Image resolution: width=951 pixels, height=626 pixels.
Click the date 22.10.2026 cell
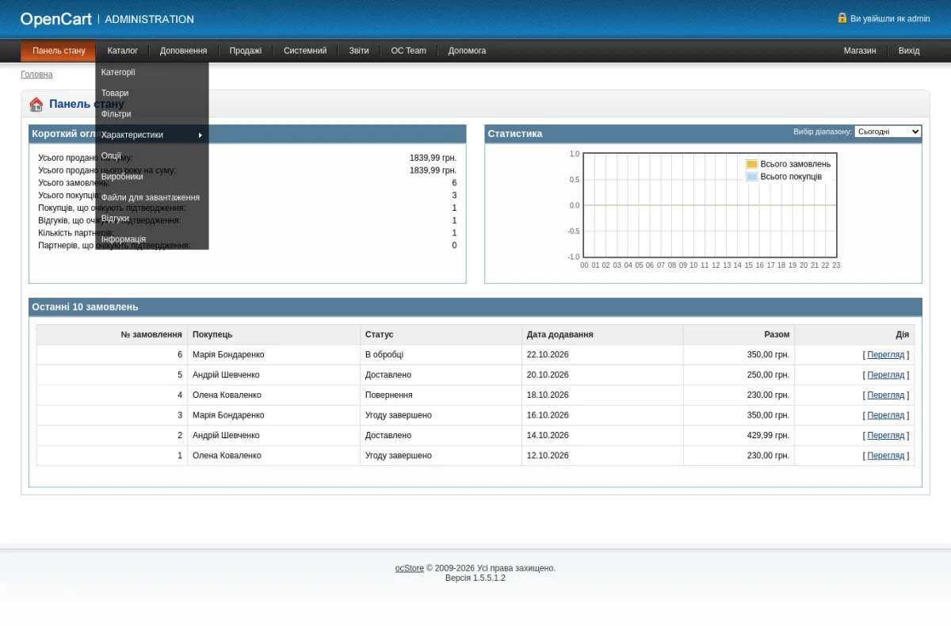(x=602, y=355)
